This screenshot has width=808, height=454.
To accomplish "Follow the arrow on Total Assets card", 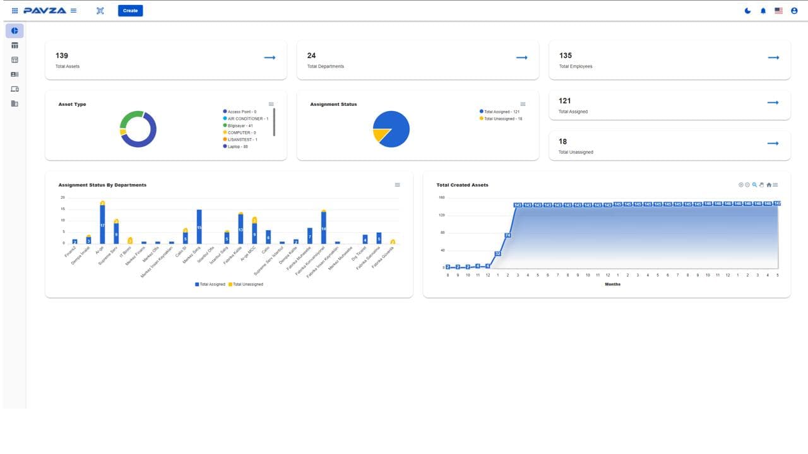I will pos(270,58).
